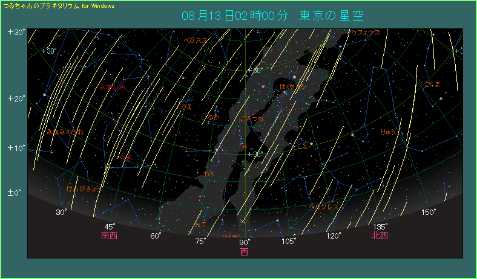The image size is (477, 279).
Task: Click the 150° azimuth label
Action: tap(429, 212)
